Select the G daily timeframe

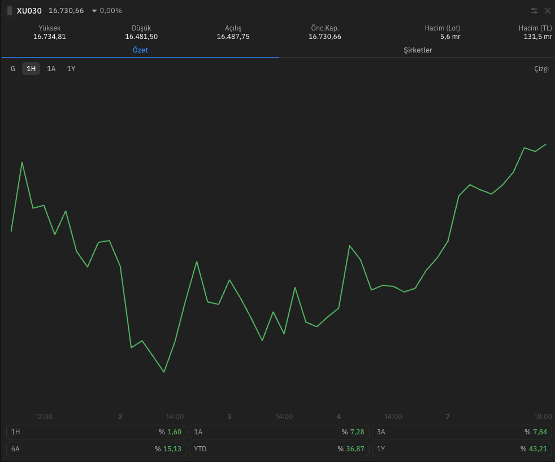(x=13, y=69)
